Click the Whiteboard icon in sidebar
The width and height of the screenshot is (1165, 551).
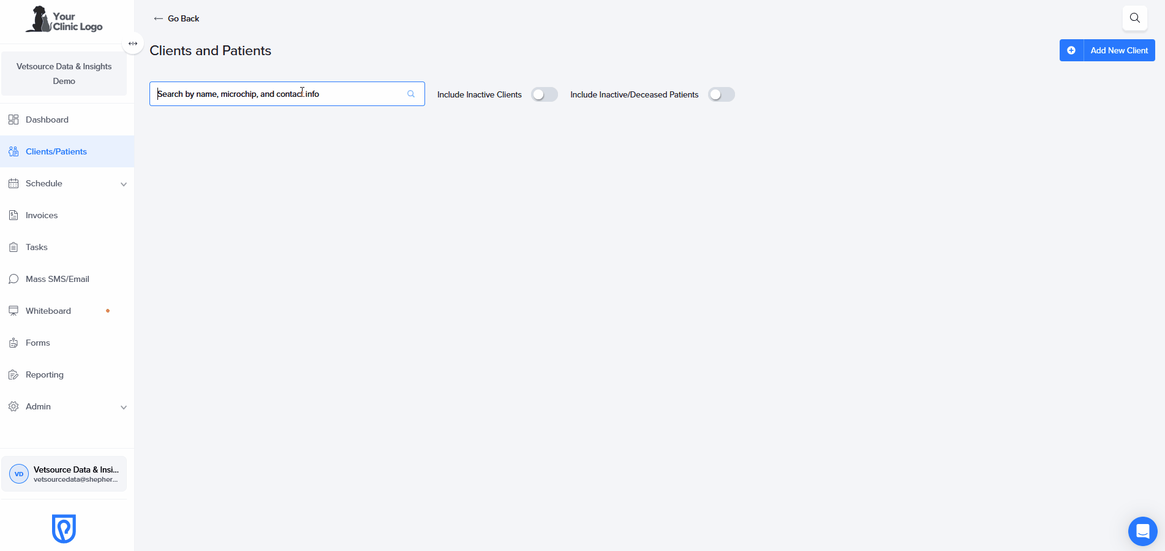pos(13,311)
